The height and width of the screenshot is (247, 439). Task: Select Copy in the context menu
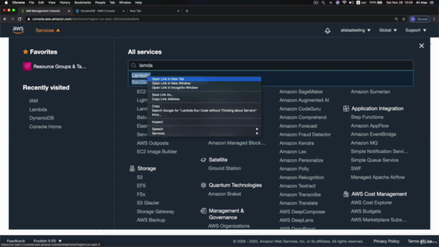(204, 106)
